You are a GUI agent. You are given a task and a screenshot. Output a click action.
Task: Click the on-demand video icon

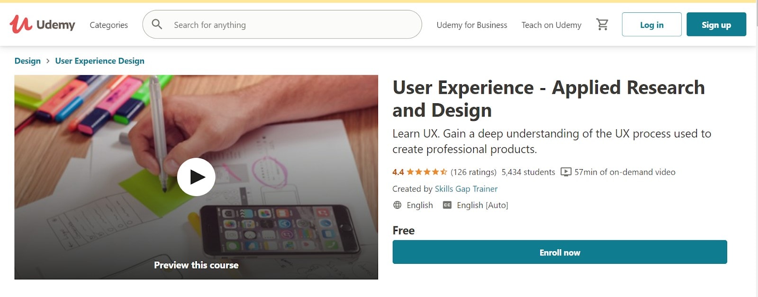tap(566, 172)
